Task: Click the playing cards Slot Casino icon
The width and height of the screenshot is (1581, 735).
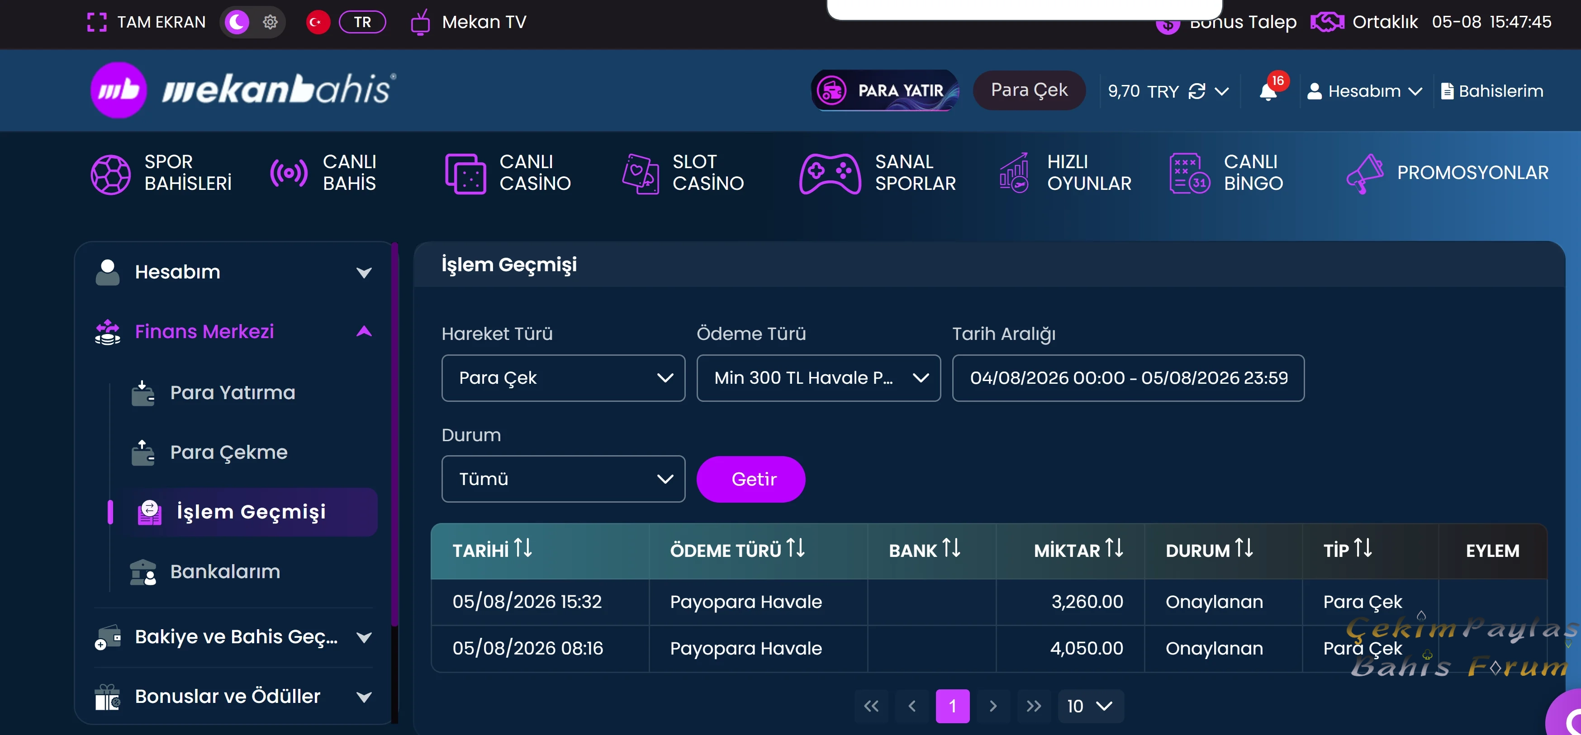Action: click(640, 174)
